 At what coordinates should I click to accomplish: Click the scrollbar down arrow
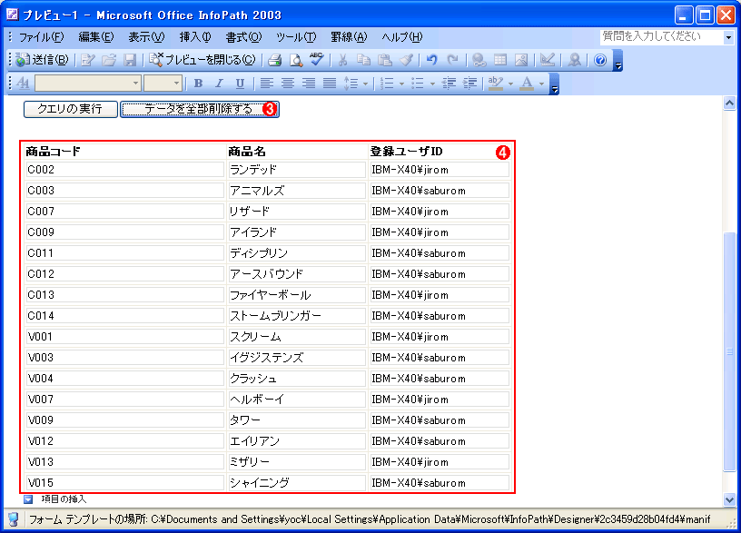[x=730, y=499]
